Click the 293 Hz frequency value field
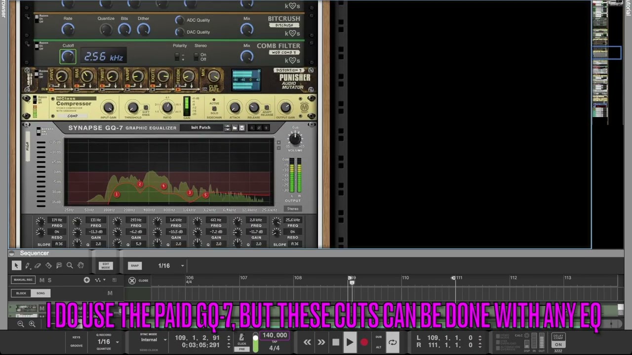The image size is (632, 355). coord(136,220)
